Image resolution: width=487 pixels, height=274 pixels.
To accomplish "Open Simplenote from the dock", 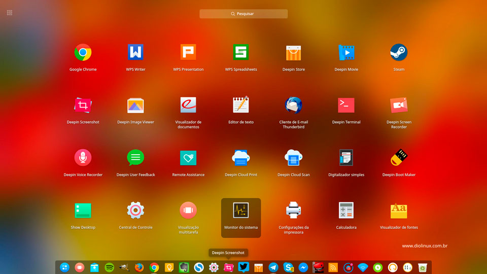I will pyautogui.click(x=199, y=267).
